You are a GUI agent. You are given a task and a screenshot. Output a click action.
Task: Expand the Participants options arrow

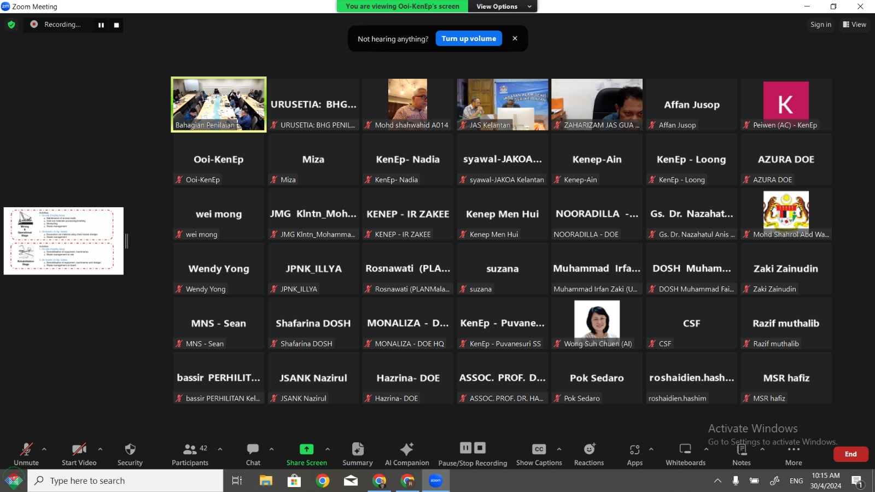(x=220, y=449)
